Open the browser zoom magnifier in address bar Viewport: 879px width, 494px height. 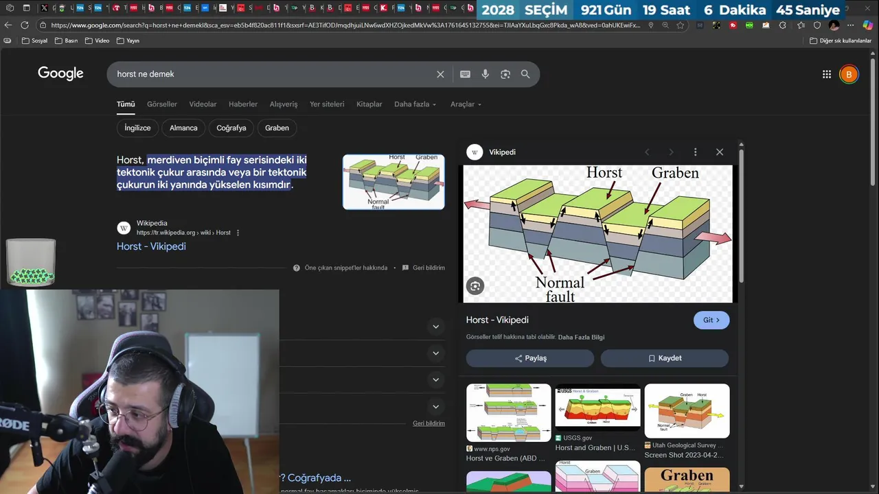tap(665, 25)
